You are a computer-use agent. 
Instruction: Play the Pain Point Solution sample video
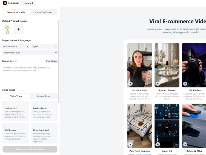pos(130,144)
